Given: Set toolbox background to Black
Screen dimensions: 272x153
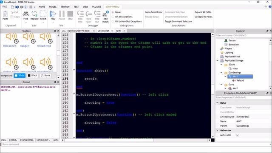Looking at the screenshot, I should (x=32, y=76).
